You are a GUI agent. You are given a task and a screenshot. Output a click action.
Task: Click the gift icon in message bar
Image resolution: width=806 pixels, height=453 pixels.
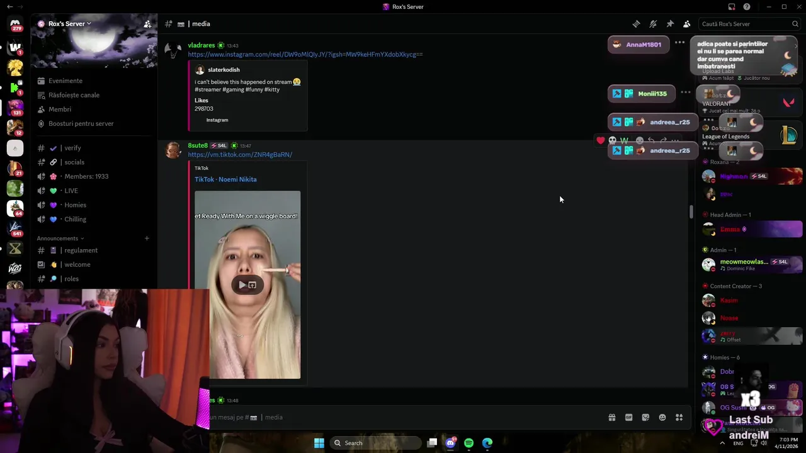(x=611, y=417)
